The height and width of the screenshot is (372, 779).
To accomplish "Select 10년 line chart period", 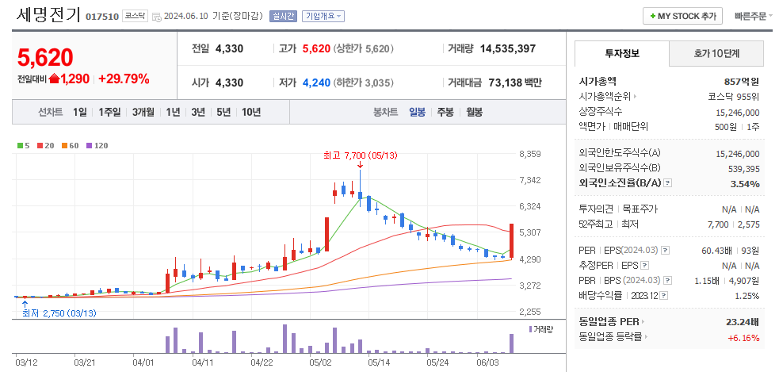I will tap(251, 112).
